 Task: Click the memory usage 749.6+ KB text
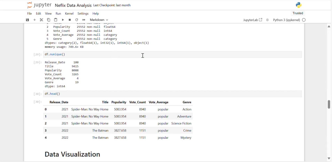coord(64,47)
